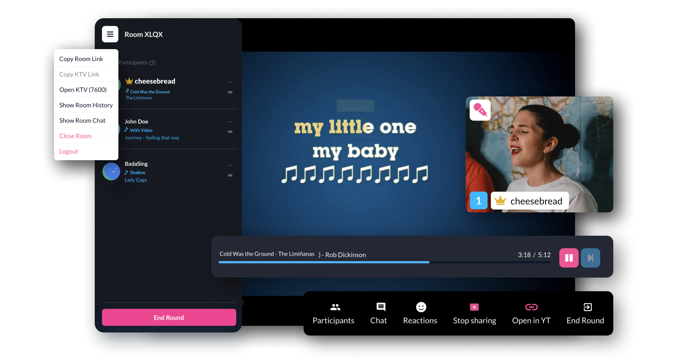Image resolution: width=674 pixels, height=361 pixels.
Task: Click the Participants (3) heading
Action: pos(137,62)
